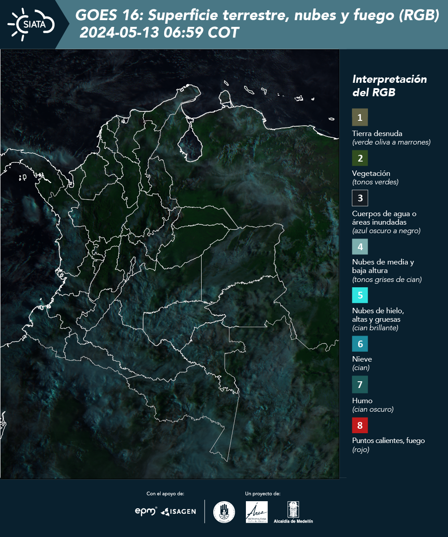
Task: Select legend swatch 6 Nieve
Action: point(360,344)
